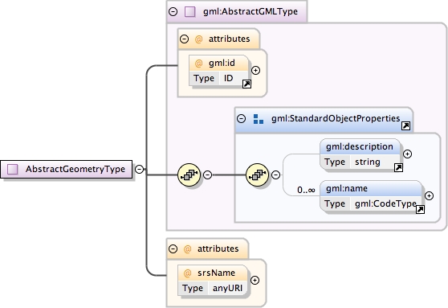Image resolution: width=448 pixels, height=308 pixels.
Task: Expand the gml:id attribute
Action: [x=256, y=71]
